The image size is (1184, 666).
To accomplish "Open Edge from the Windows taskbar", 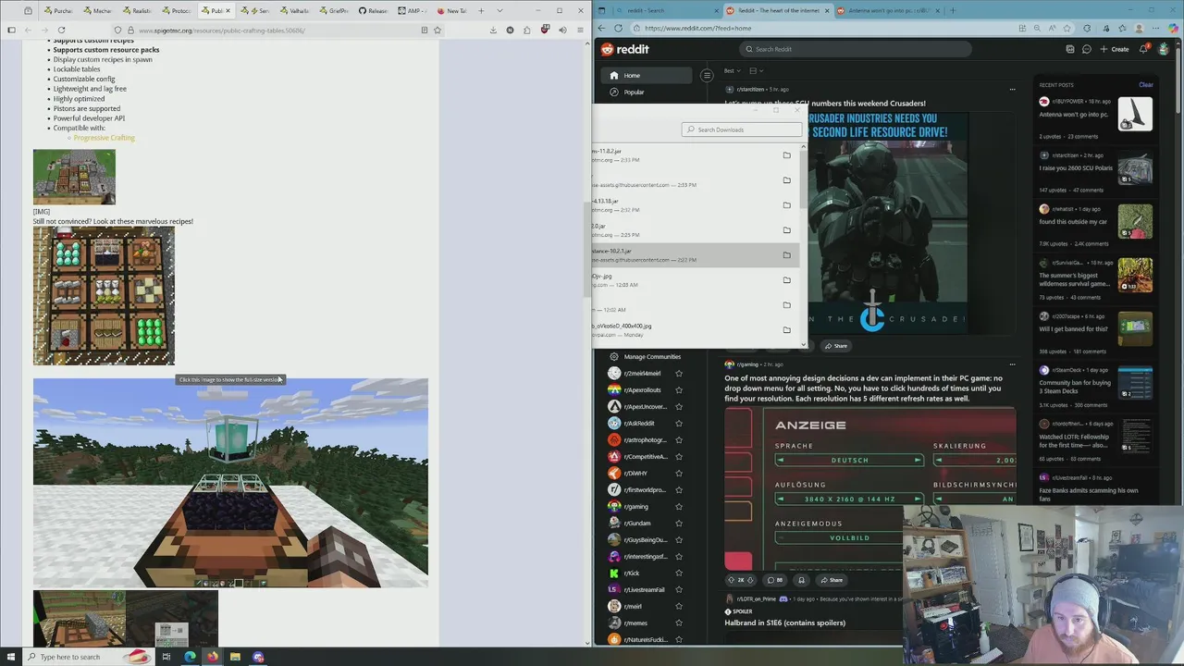I will (191, 657).
